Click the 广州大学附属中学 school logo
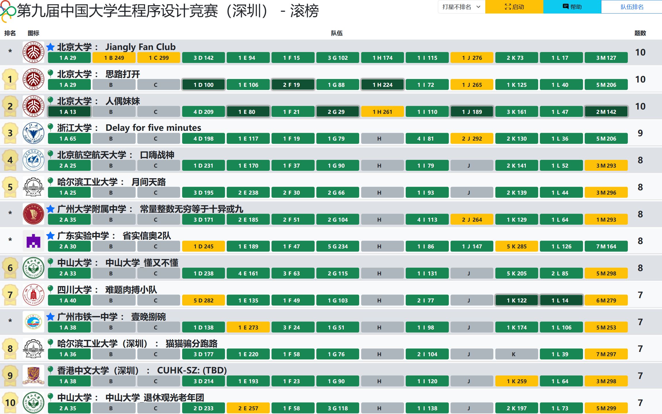Viewport: 662px width, 414px height. pyautogui.click(x=33, y=214)
